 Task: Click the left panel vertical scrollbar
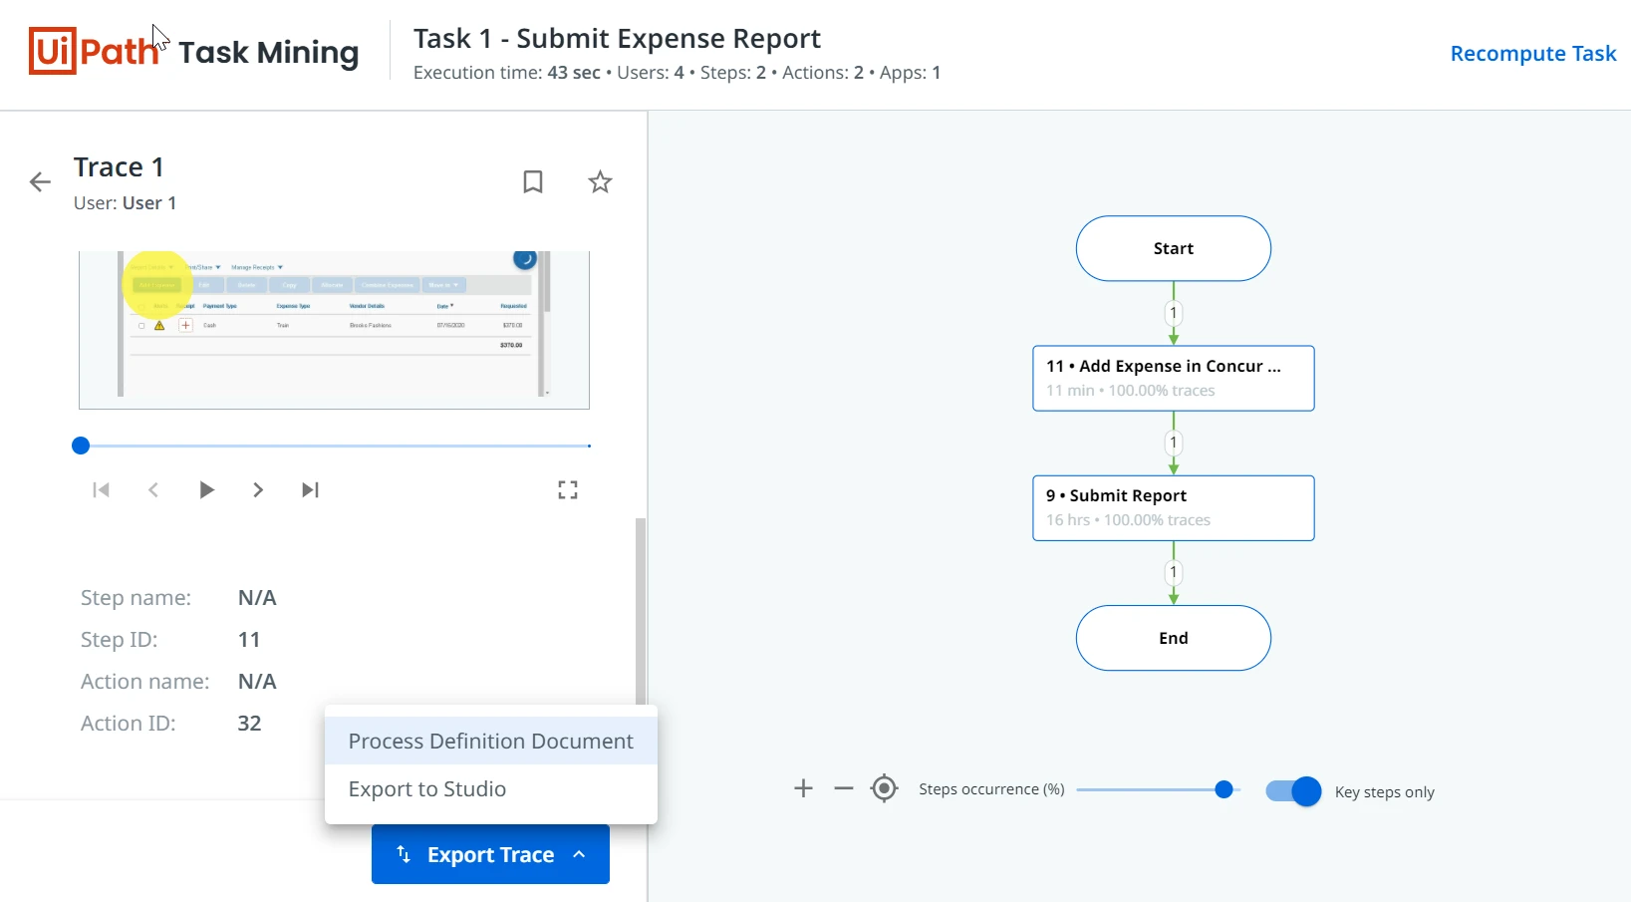tap(641, 610)
